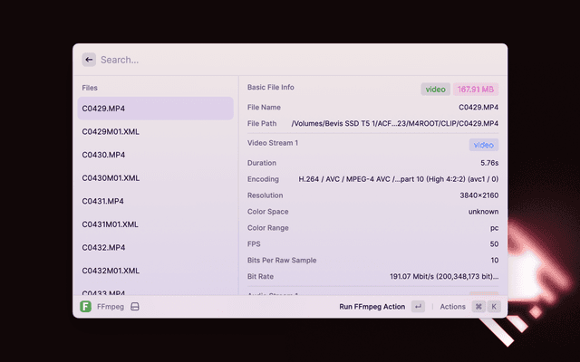Viewport: 580px width, 362px height.
Task: Click the Encoding row value
Action: coord(398,179)
